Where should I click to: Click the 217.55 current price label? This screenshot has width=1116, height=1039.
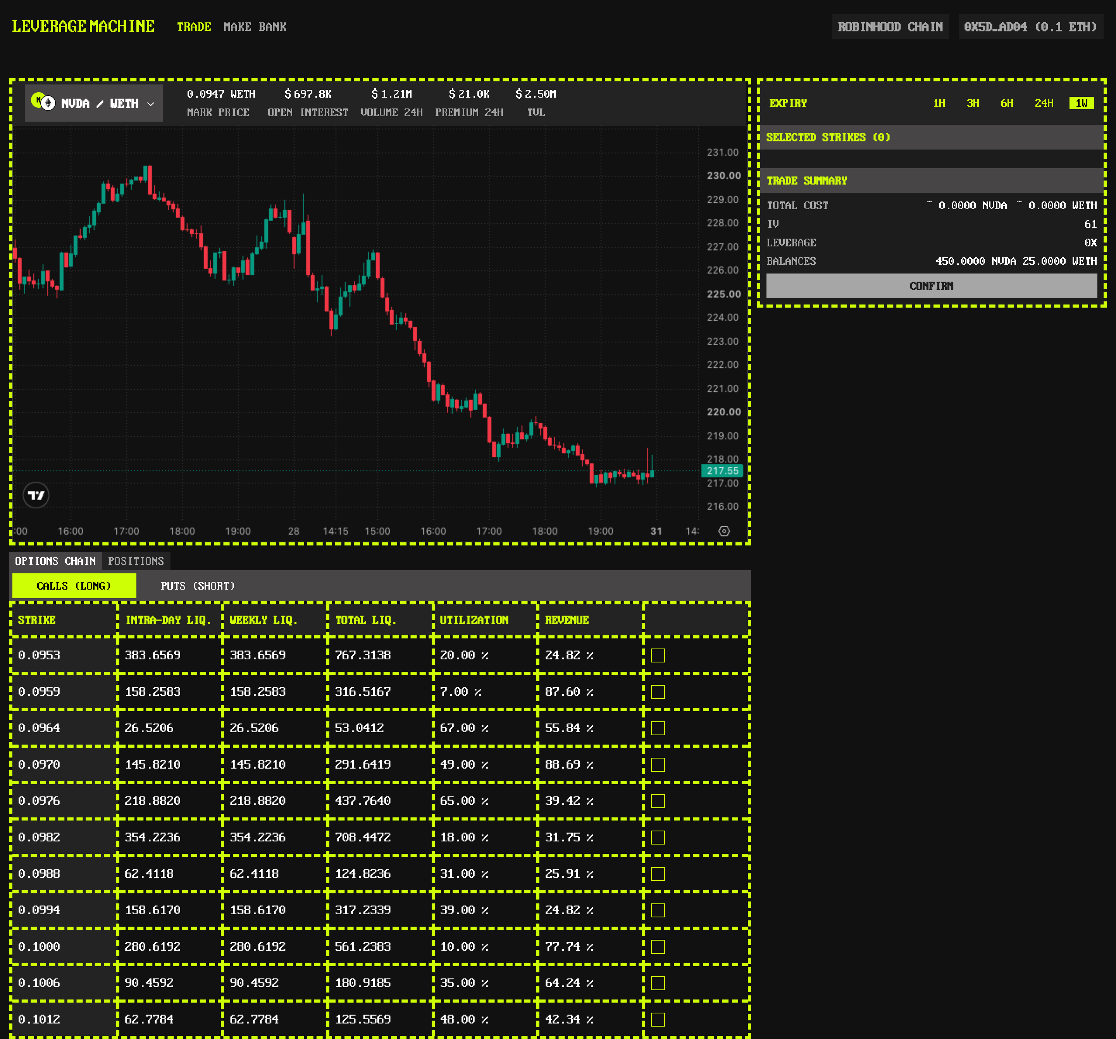(722, 471)
